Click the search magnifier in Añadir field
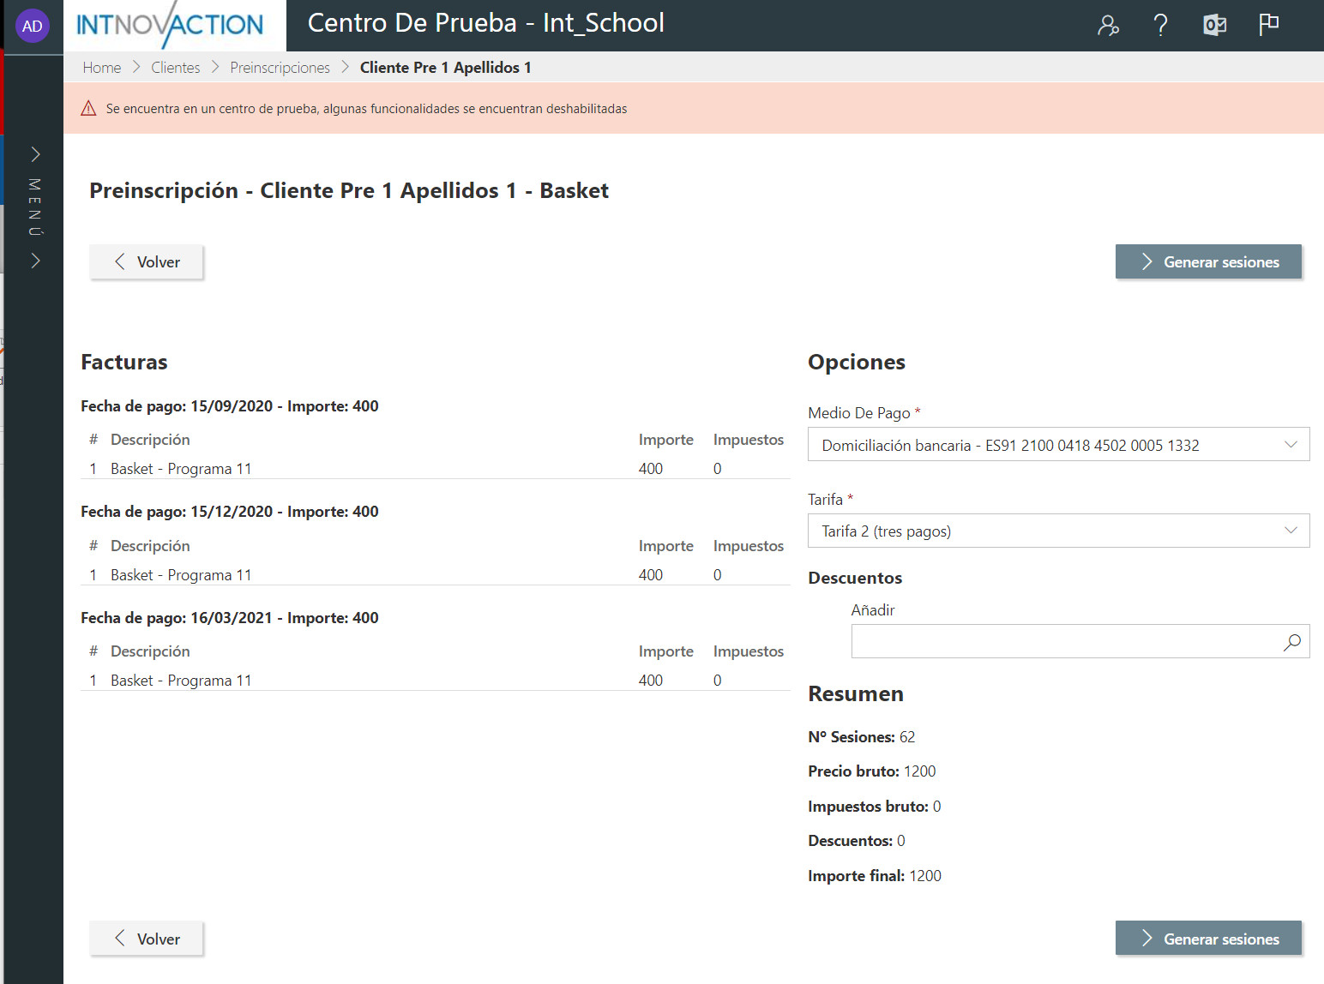This screenshot has width=1324, height=984. coord(1292,642)
